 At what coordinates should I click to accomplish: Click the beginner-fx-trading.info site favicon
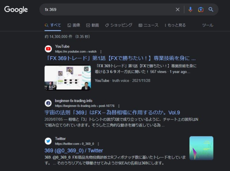[48, 103]
